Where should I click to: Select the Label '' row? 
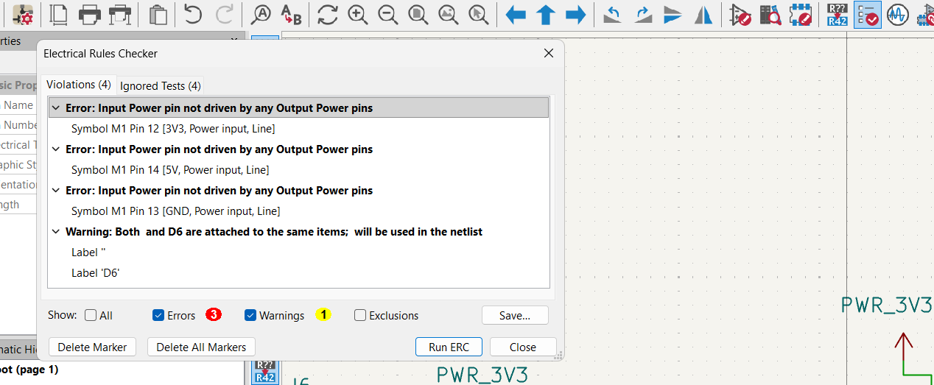(x=298, y=252)
